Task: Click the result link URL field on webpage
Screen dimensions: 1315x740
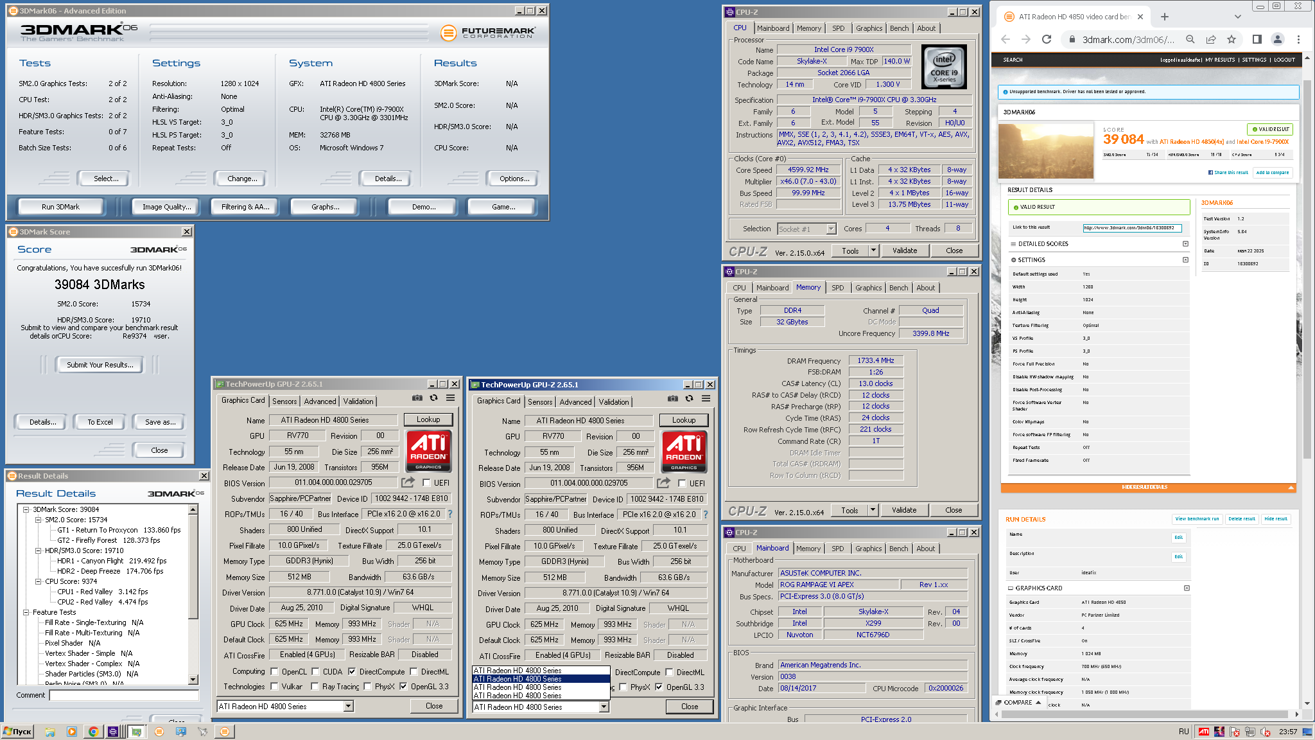Action: coord(1132,227)
